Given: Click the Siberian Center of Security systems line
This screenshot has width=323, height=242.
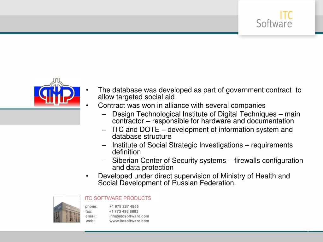Looking at the screenshot, I should coord(208,164).
